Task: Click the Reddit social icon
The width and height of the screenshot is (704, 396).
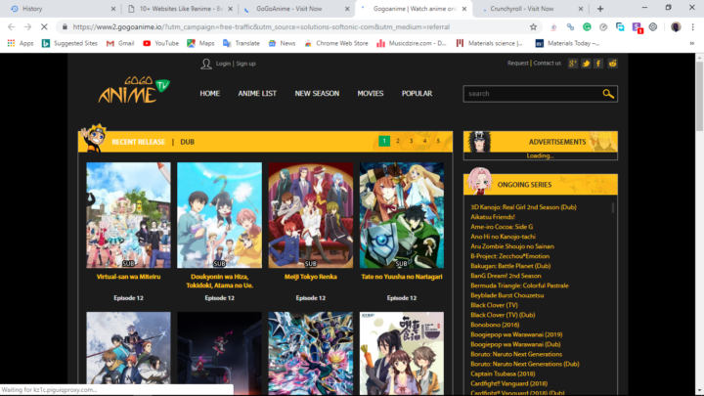Action: pyautogui.click(x=612, y=64)
